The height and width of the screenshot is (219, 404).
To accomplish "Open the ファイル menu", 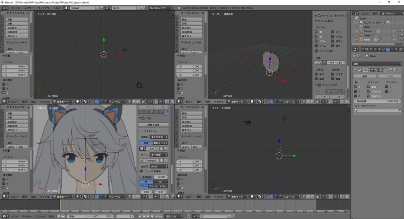I will pos(15,8).
